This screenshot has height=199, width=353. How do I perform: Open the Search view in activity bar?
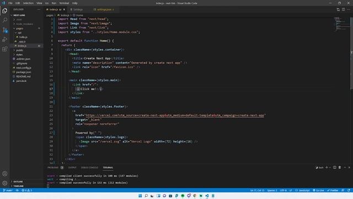[x=5, y=20]
